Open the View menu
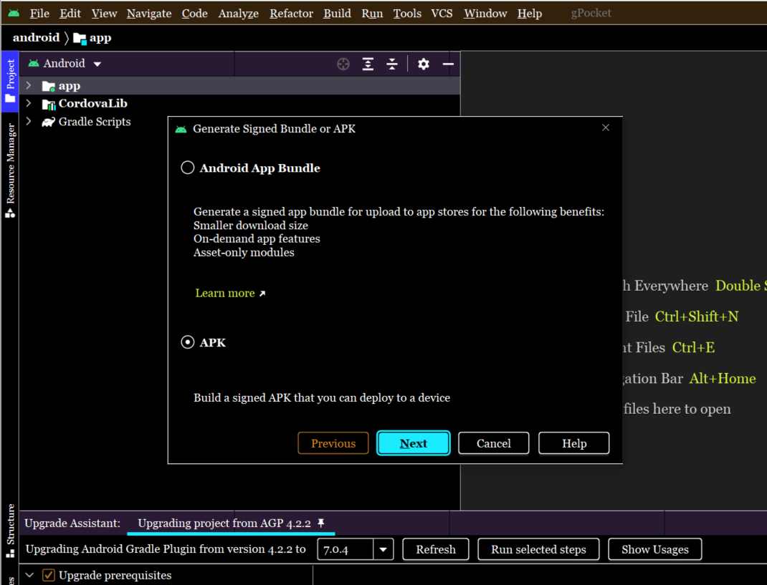Image resolution: width=767 pixels, height=585 pixels. tap(104, 14)
